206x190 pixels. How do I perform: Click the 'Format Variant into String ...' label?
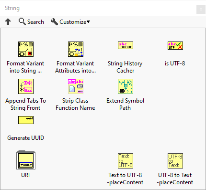pyautogui.click(x=25, y=67)
